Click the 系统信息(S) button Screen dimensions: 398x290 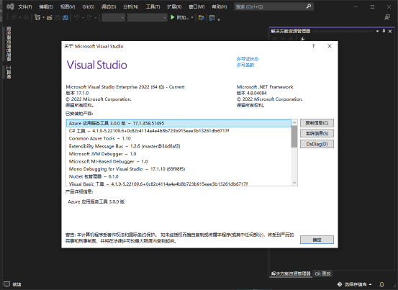(317, 133)
